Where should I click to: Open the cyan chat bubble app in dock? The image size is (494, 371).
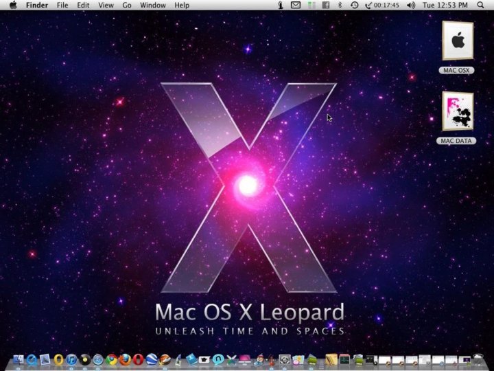(x=218, y=359)
